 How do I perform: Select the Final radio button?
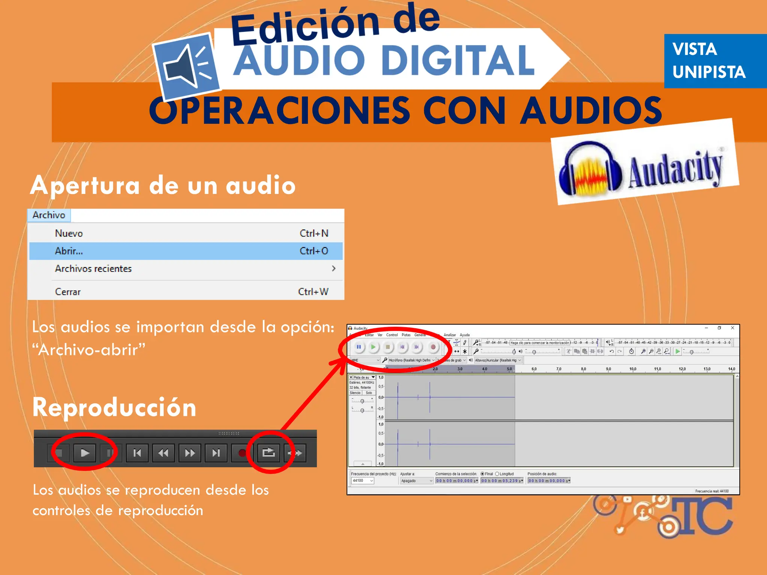(482, 474)
